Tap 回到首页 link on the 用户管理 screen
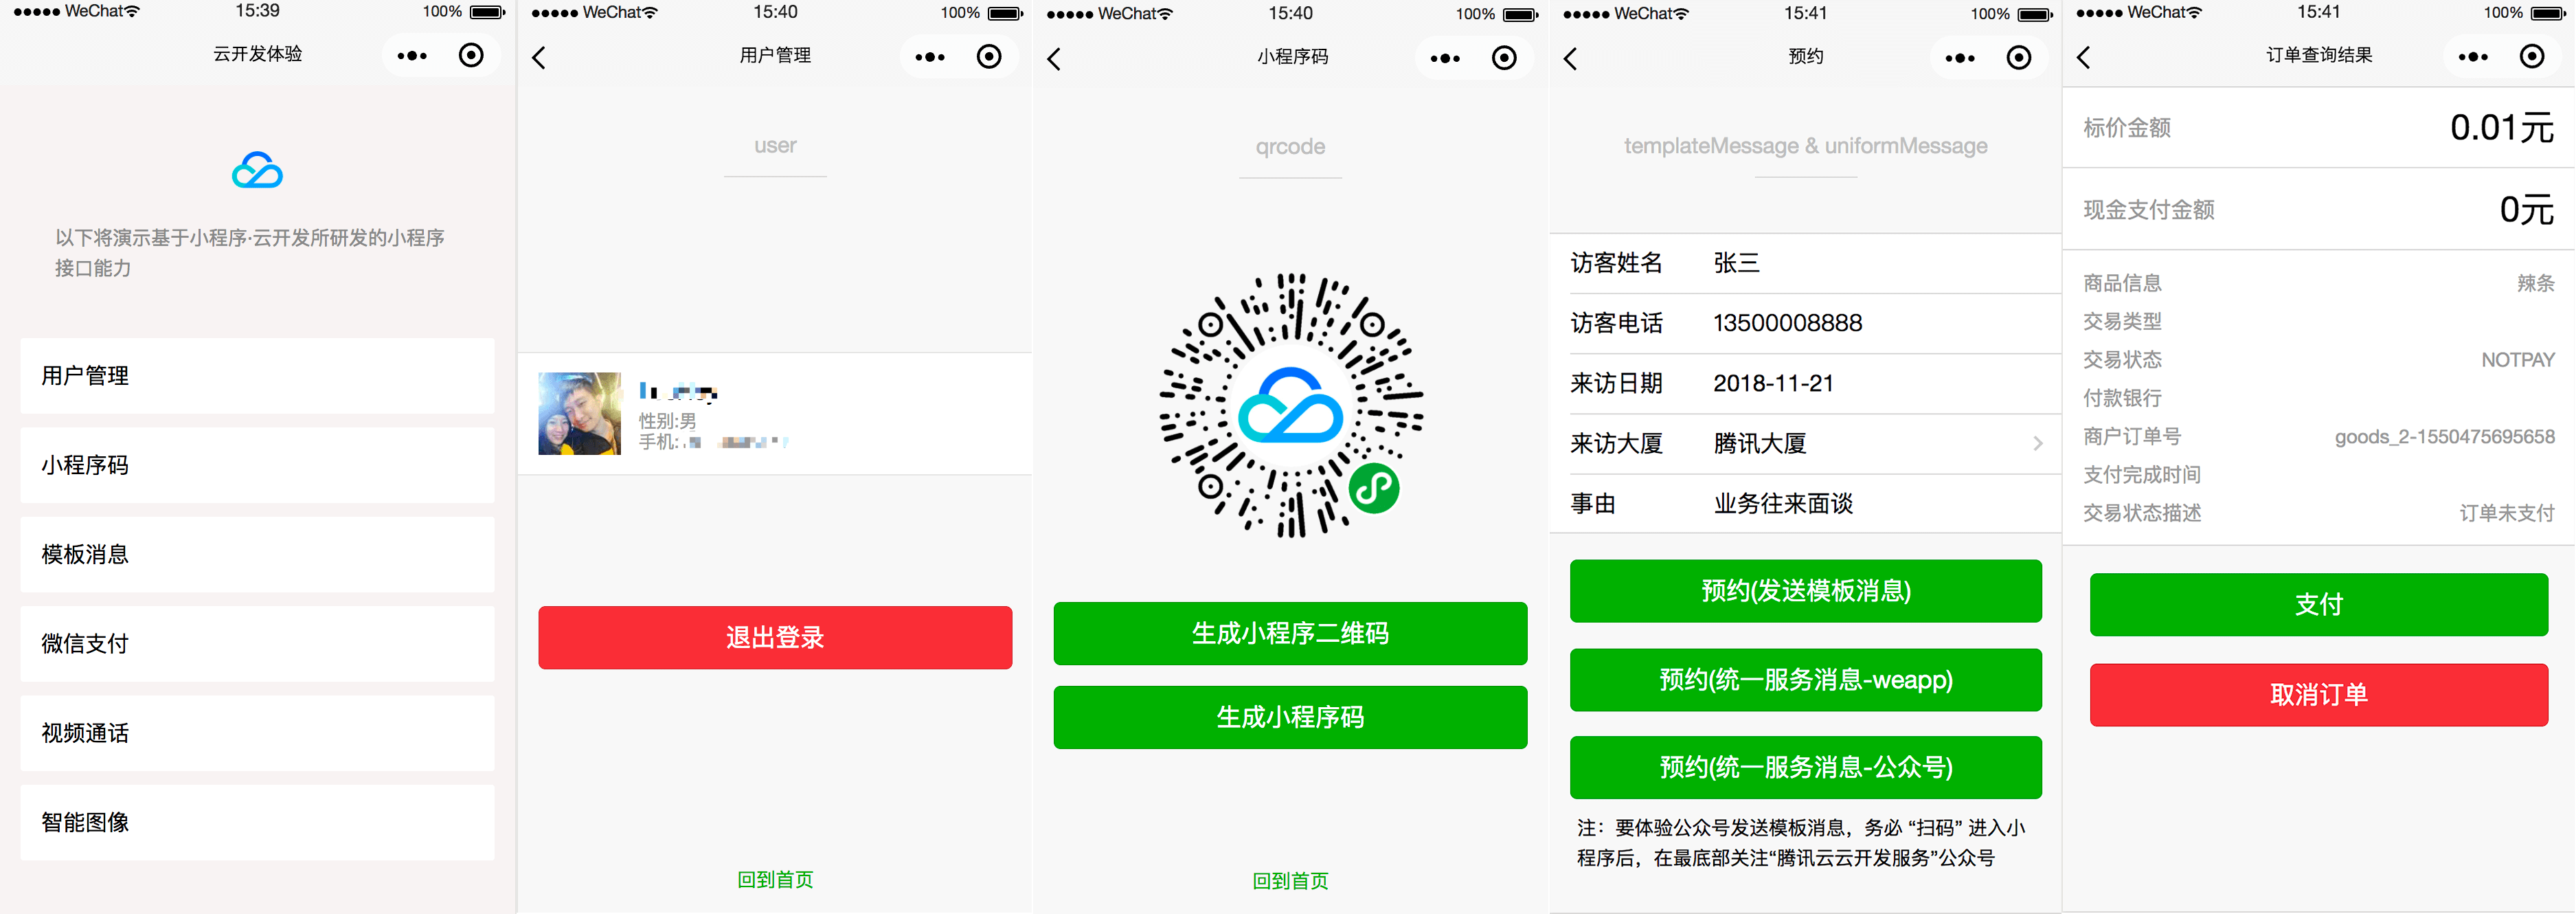Image resolution: width=2576 pixels, height=914 pixels. (x=775, y=879)
